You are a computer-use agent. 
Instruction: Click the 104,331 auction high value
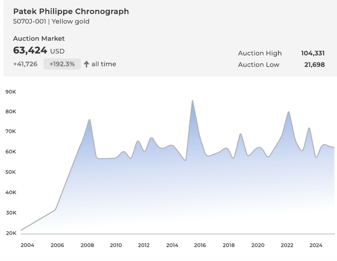point(313,53)
